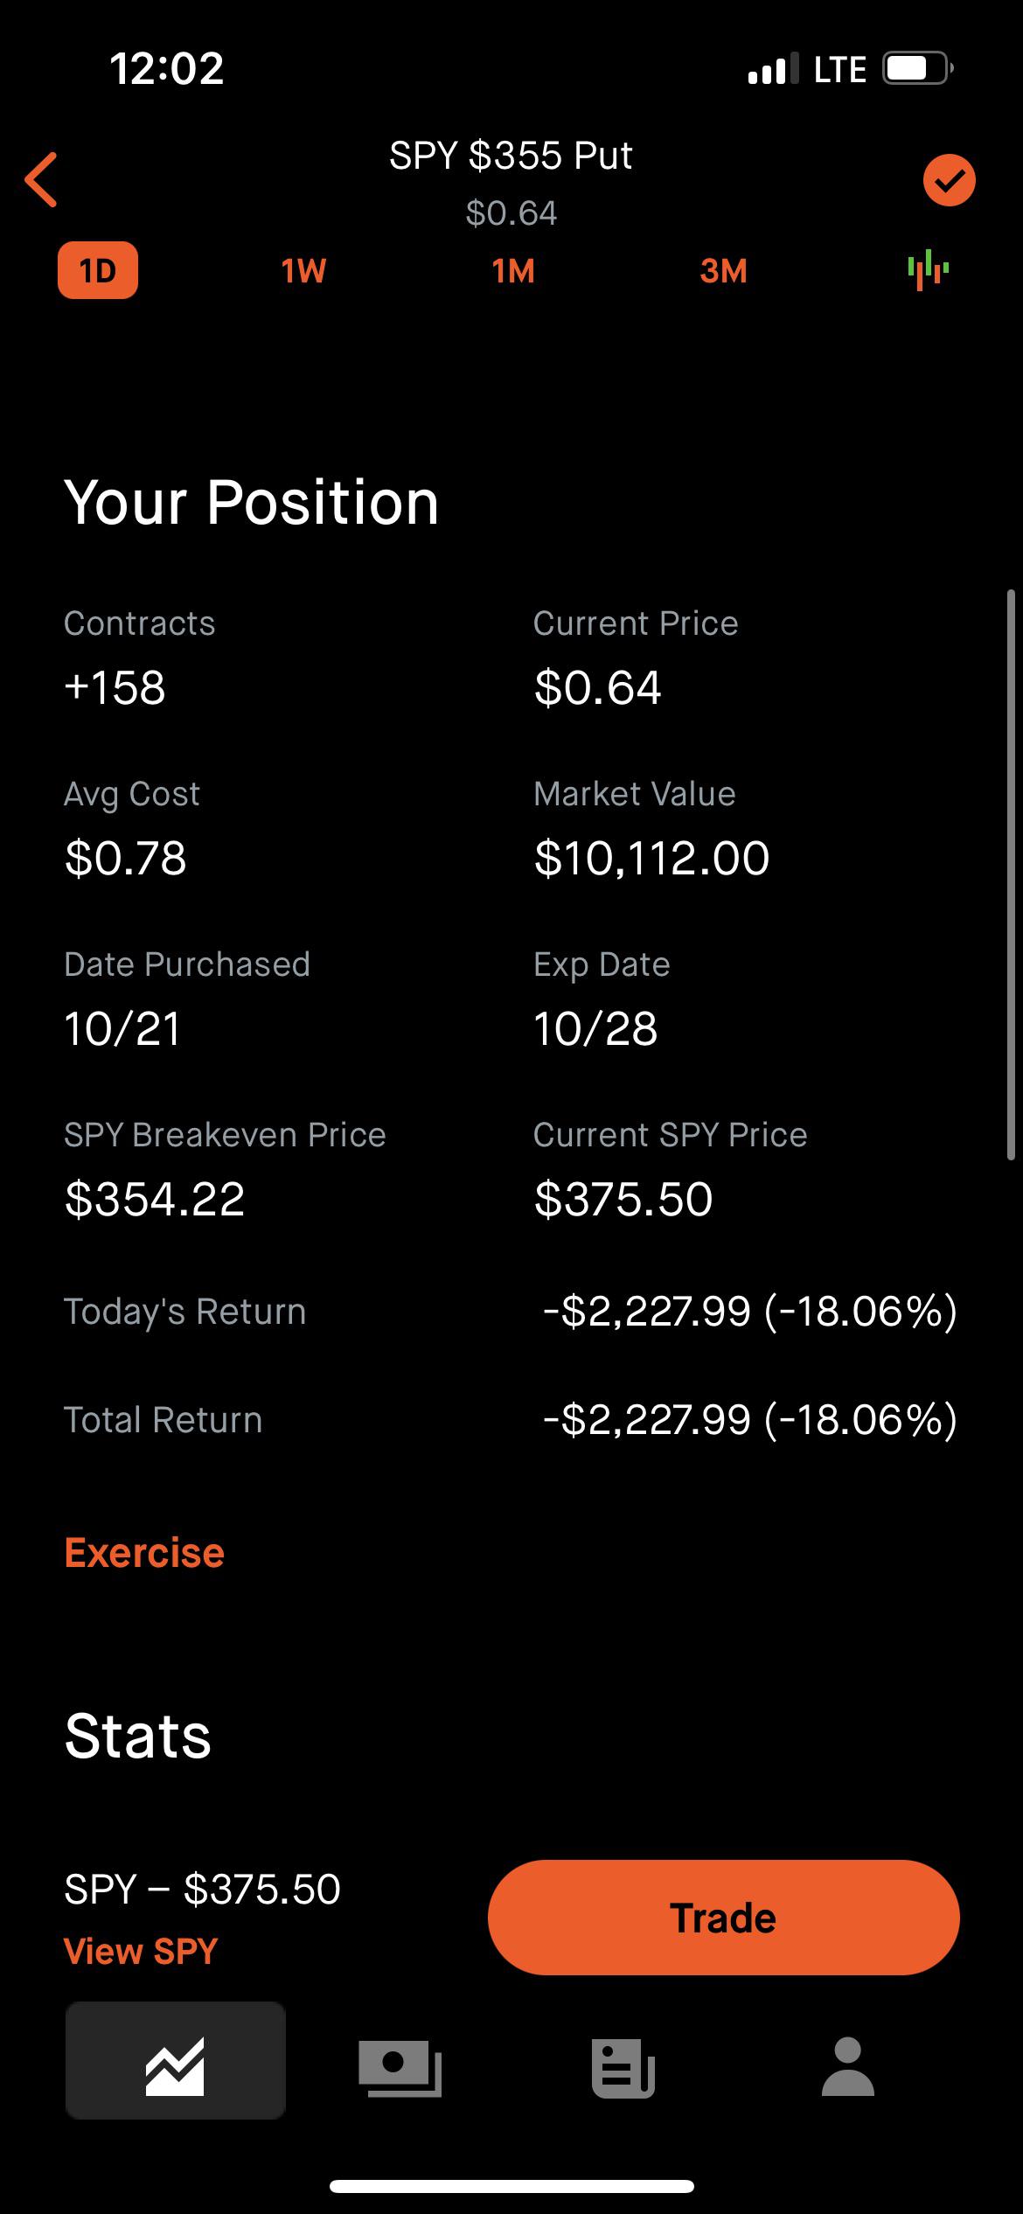The image size is (1023, 2214).
Task: Click the page scrollbar on right edge
Action: (x=1011, y=874)
